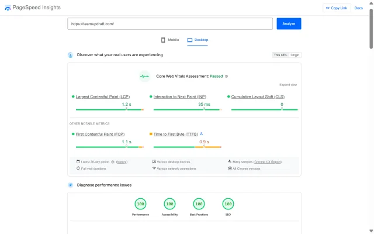
Task: Click the FCP value 1.1 s
Action: [x=126, y=142]
